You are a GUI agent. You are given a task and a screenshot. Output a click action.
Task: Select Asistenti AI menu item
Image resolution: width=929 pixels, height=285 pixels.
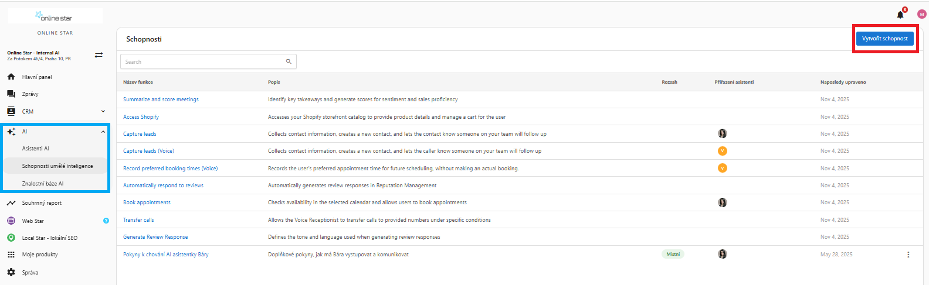pos(36,149)
